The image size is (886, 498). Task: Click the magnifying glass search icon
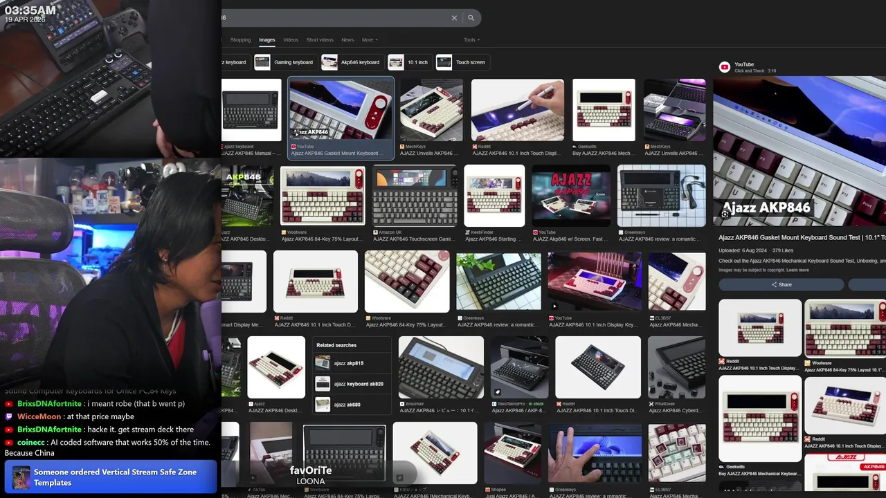(x=471, y=18)
